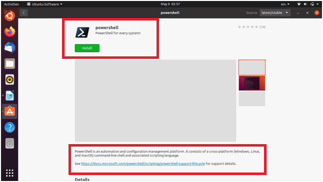Select the third blank screenshot thumbnail

point(251,99)
